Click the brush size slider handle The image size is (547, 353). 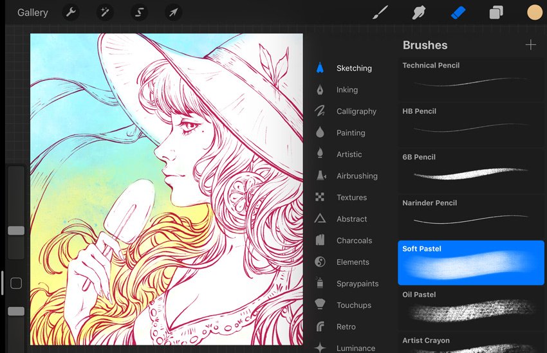click(16, 230)
